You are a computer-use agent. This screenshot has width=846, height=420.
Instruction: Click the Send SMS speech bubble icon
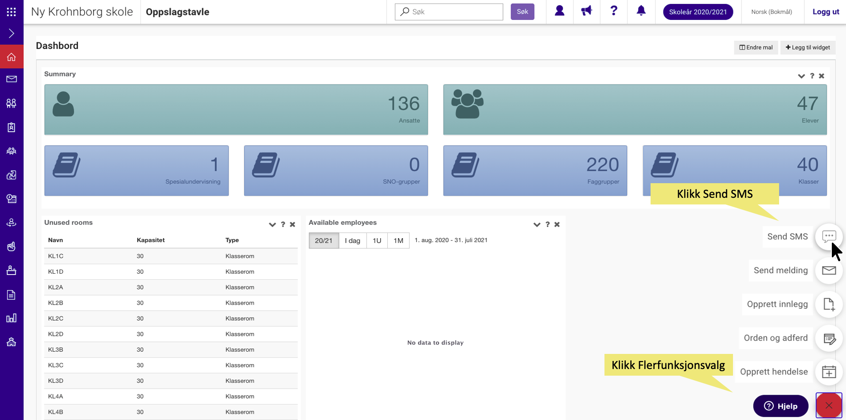tap(829, 236)
